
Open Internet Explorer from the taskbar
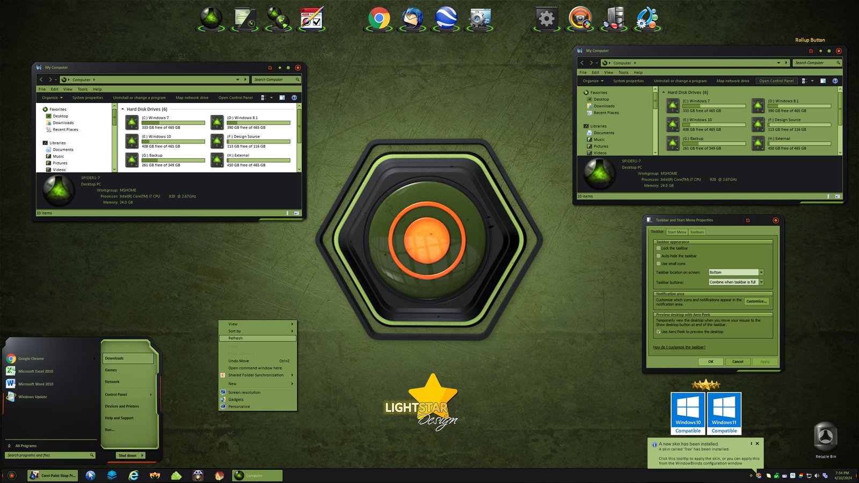(x=133, y=475)
